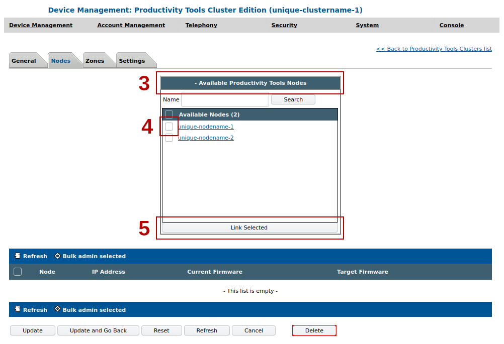Open the Account Management menu
Viewport: 504px width, 344px height.
(x=131, y=25)
